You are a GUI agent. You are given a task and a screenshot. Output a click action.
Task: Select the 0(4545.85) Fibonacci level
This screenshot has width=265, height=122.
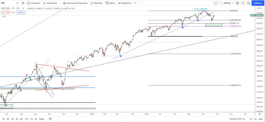(x=233, y=11)
